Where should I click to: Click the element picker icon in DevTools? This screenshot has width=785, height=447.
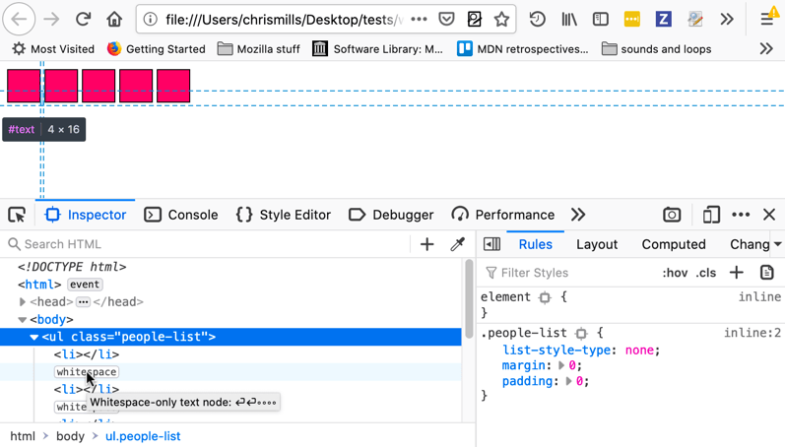click(17, 215)
